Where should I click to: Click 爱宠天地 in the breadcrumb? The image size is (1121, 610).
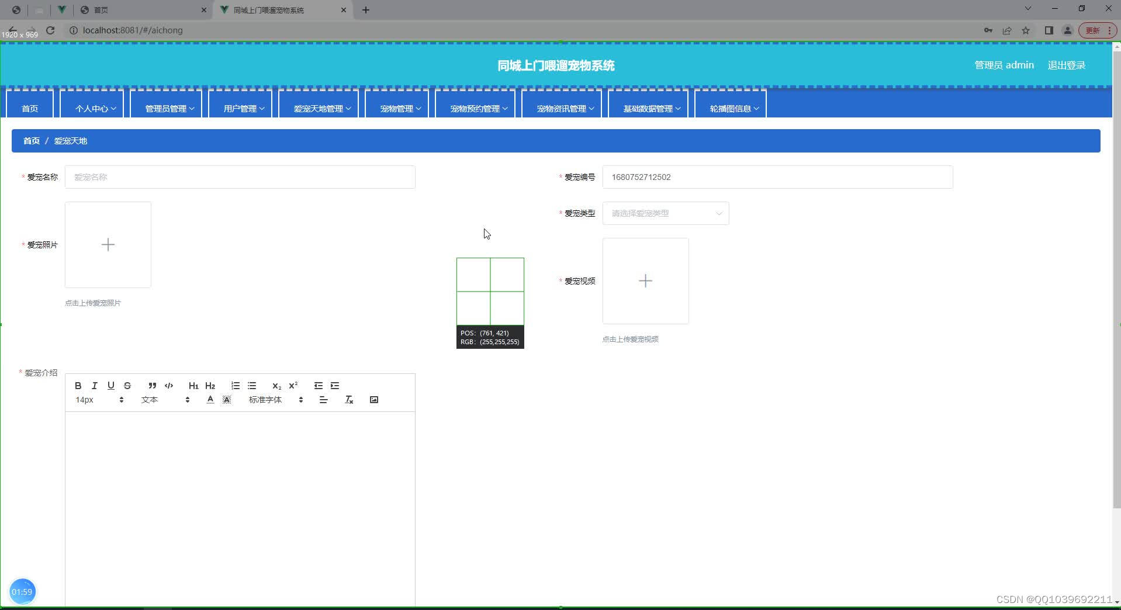(x=71, y=141)
